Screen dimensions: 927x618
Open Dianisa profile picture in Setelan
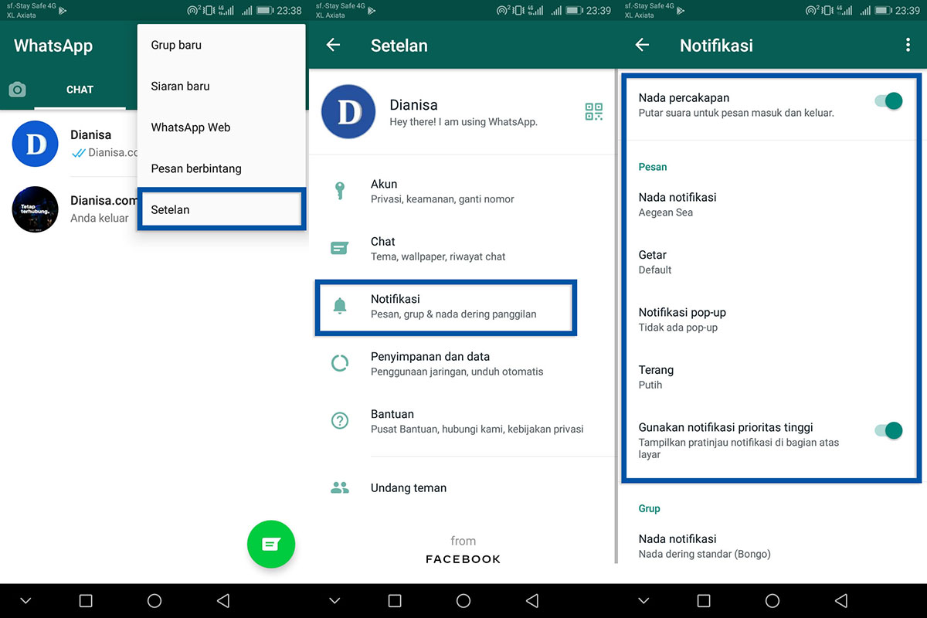[x=348, y=112]
